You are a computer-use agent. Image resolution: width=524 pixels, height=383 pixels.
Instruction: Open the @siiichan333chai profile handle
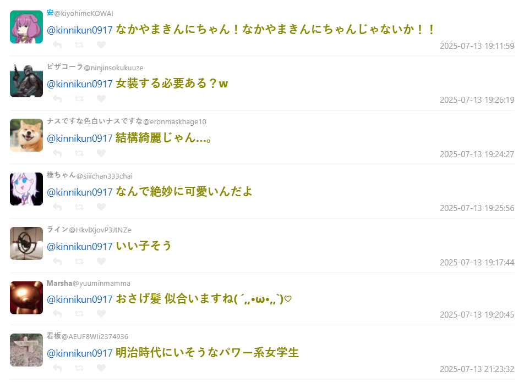pyautogui.click(x=104, y=176)
